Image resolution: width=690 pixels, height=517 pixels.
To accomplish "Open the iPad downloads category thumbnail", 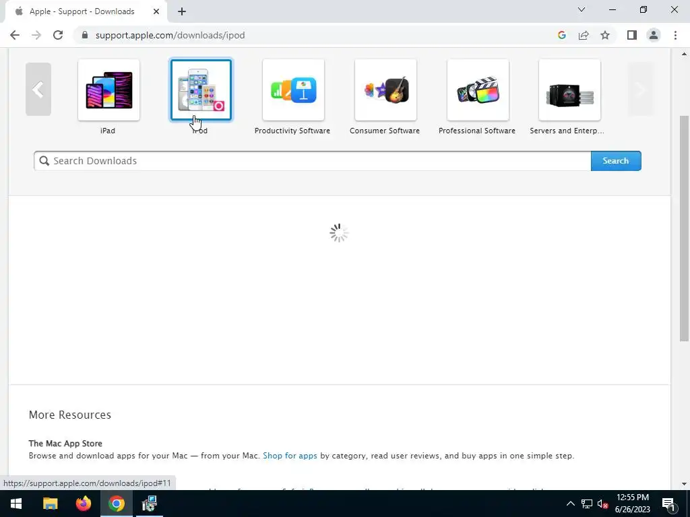I will [108, 90].
